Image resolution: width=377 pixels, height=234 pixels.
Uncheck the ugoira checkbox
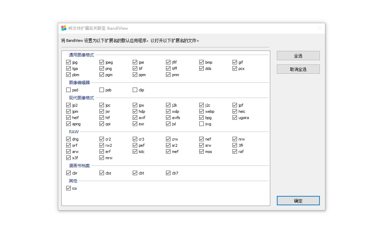pos(235,117)
